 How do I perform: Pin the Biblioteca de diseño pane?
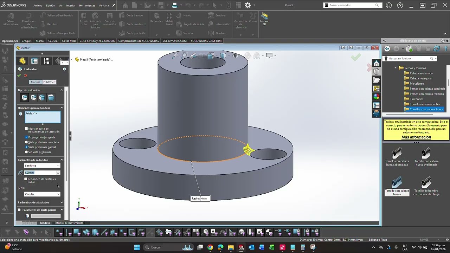click(x=447, y=41)
